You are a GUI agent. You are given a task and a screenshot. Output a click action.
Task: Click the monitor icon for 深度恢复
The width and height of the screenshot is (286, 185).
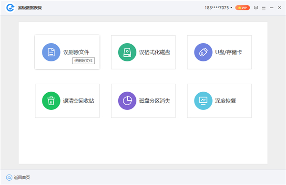click(x=203, y=101)
